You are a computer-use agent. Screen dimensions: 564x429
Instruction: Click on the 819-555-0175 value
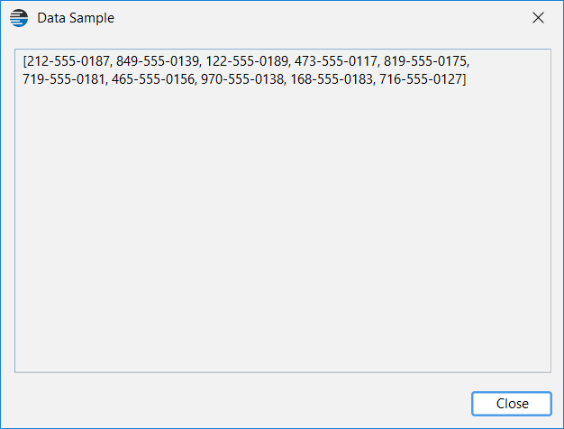tap(425, 61)
